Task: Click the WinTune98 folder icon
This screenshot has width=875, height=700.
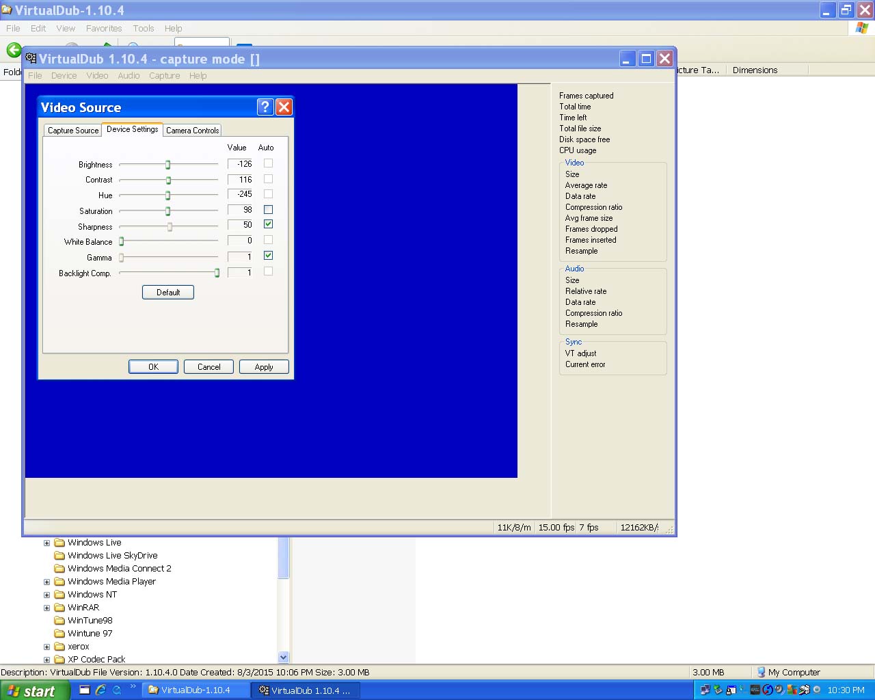Action: click(x=59, y=621)
